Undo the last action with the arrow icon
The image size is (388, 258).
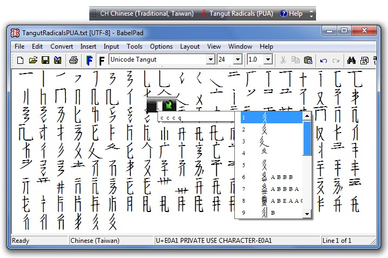(324, 61)
